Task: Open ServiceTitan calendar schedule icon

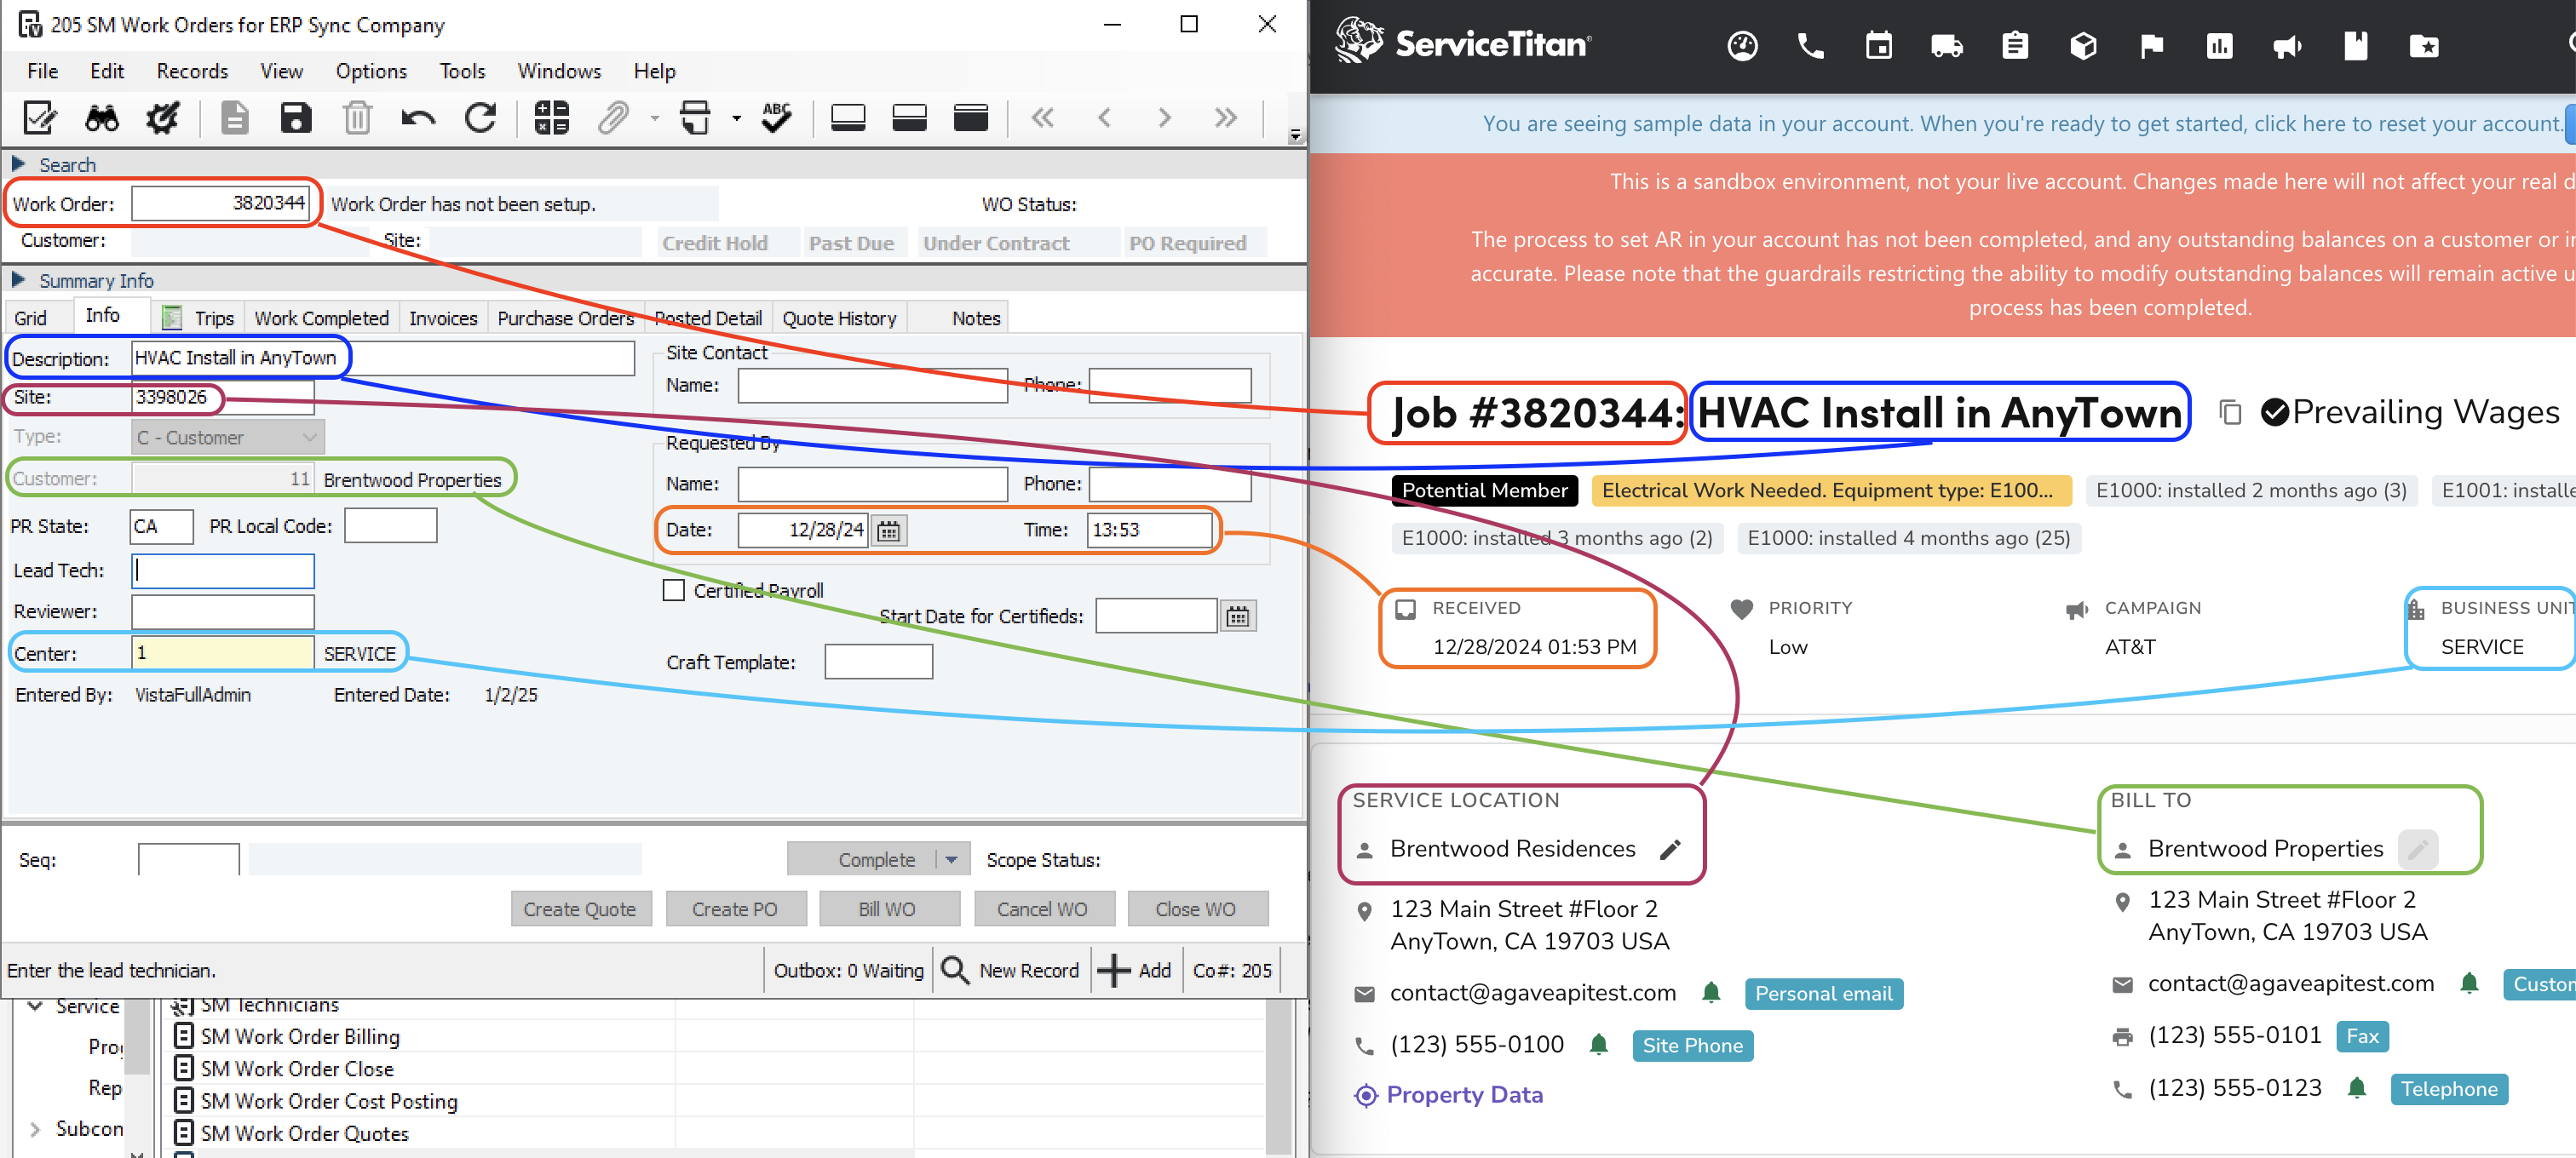Action: click(x=1878, y=46)
